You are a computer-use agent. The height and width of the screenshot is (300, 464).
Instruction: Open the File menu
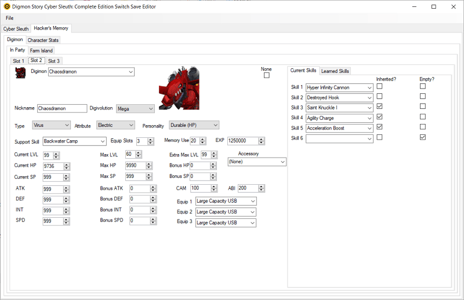tap(9, 18)
